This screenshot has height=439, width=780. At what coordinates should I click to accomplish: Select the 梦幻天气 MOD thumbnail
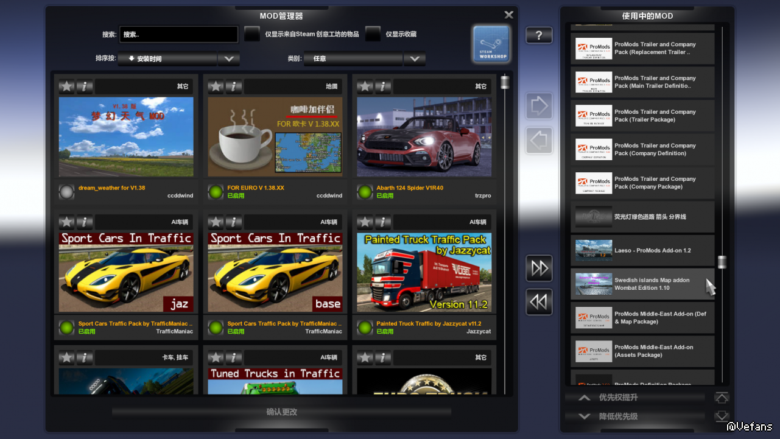click(x=126, y=136)
